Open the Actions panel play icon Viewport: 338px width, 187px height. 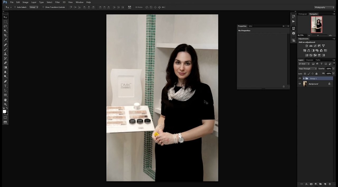click(x=293, y=21)
